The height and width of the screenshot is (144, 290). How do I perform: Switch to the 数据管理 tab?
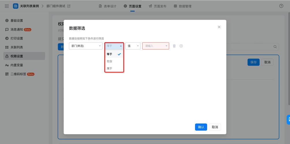[x=183, y=6]
